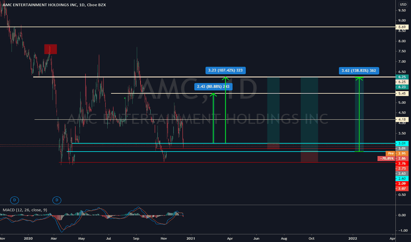
Task: Click the dividend marker near Nov 2019
Action: coord(15,200)
